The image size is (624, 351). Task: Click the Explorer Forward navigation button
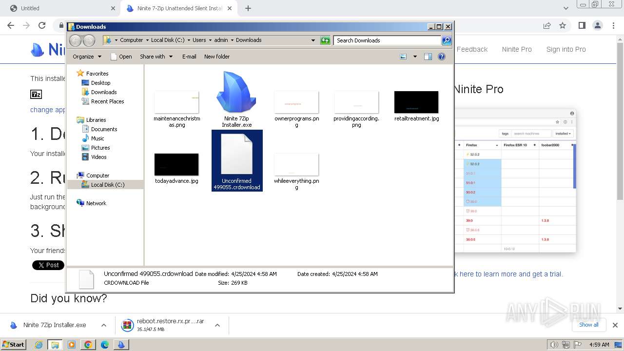click(89, 40)
